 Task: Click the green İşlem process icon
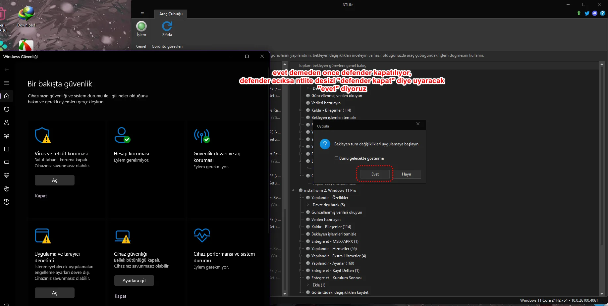pyautogui.click(x=141, y=26)
